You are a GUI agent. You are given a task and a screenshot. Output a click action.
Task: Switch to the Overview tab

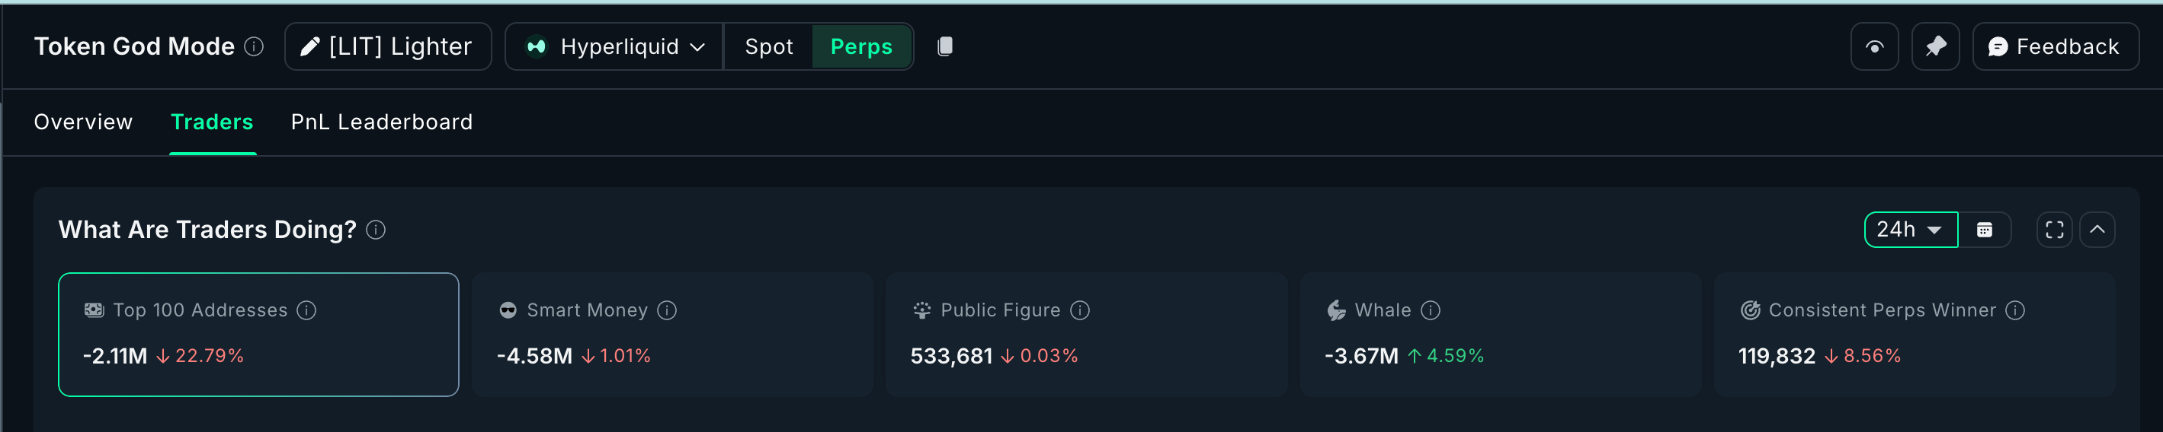pos(83,122)
